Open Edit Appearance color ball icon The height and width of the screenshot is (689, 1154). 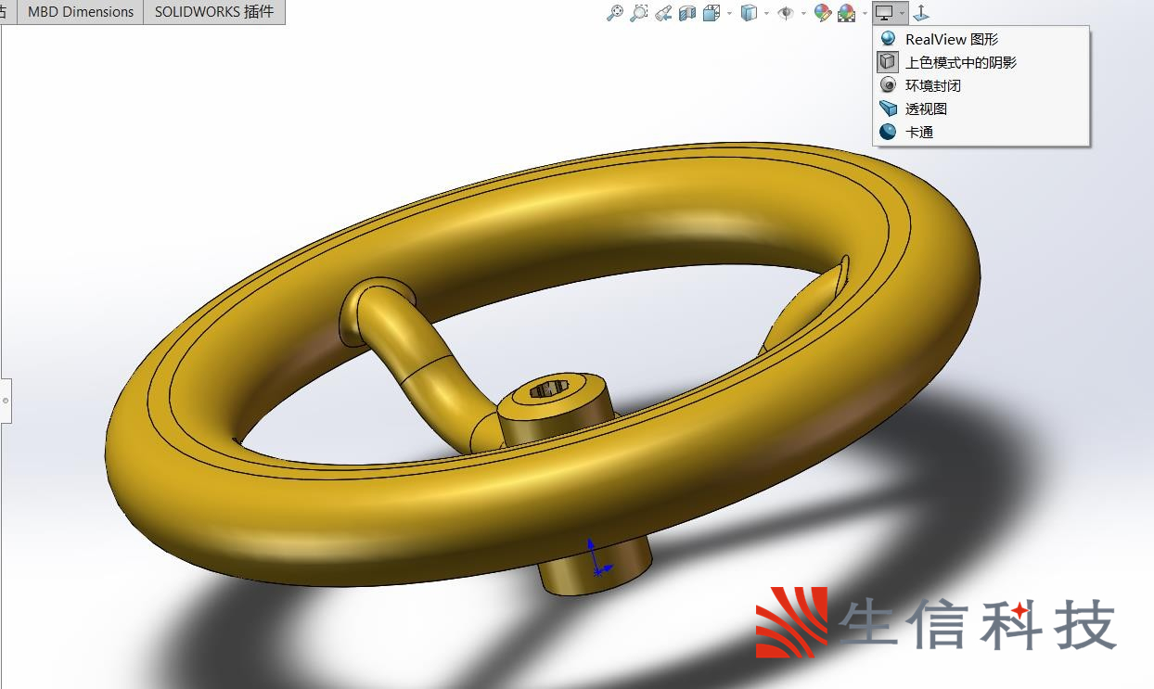[x=822, y=13]
